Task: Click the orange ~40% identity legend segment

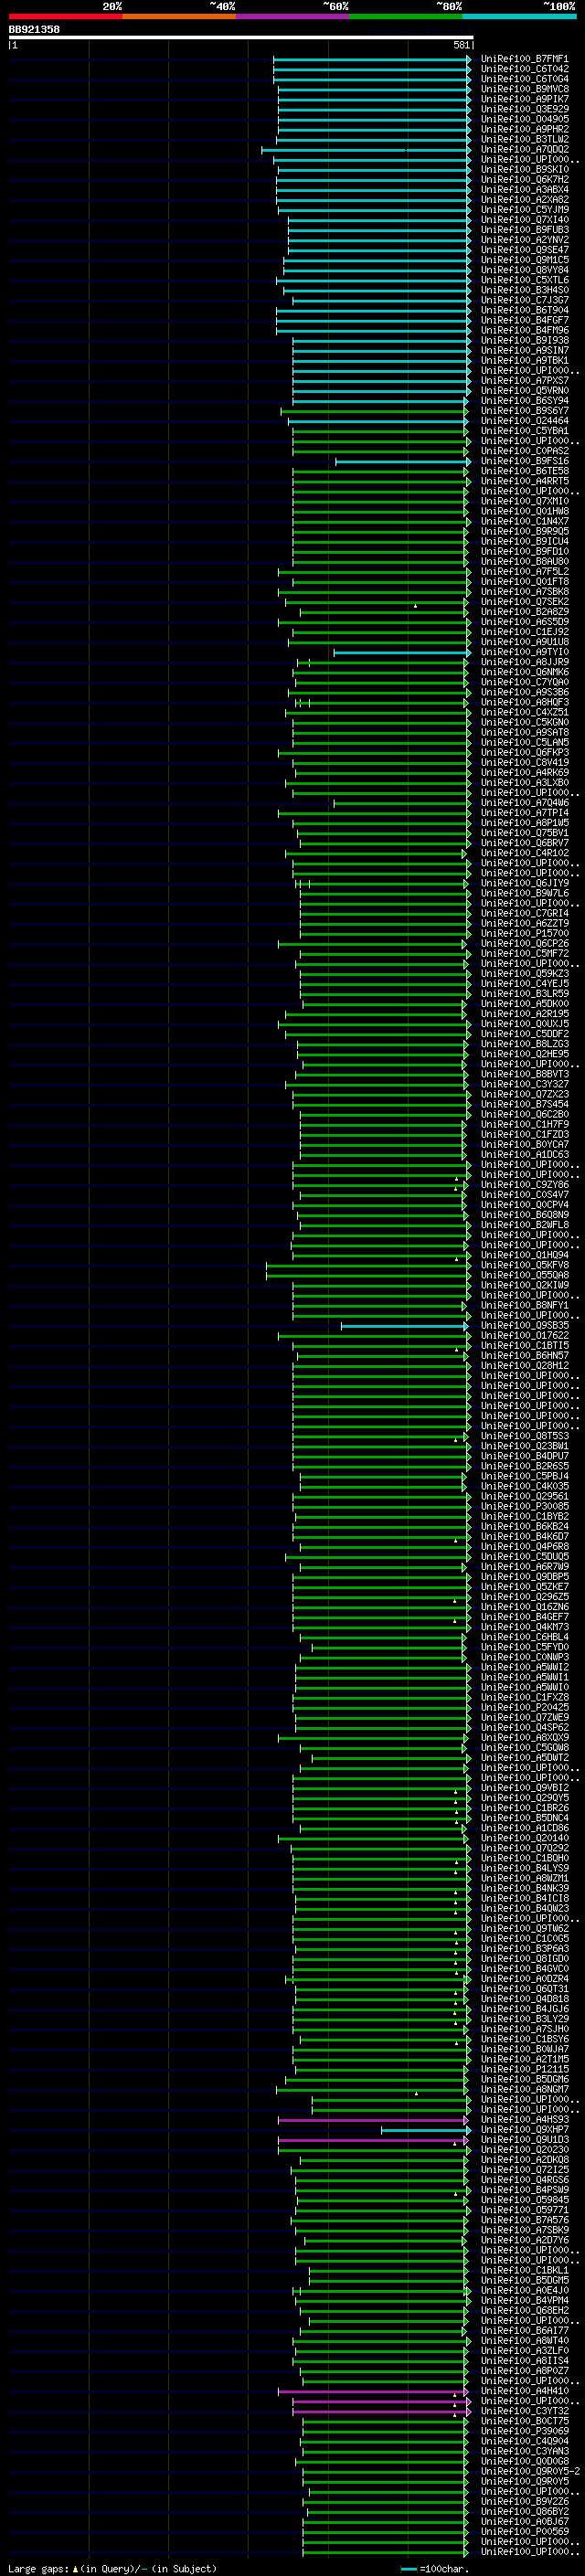Action: point(179,16)
